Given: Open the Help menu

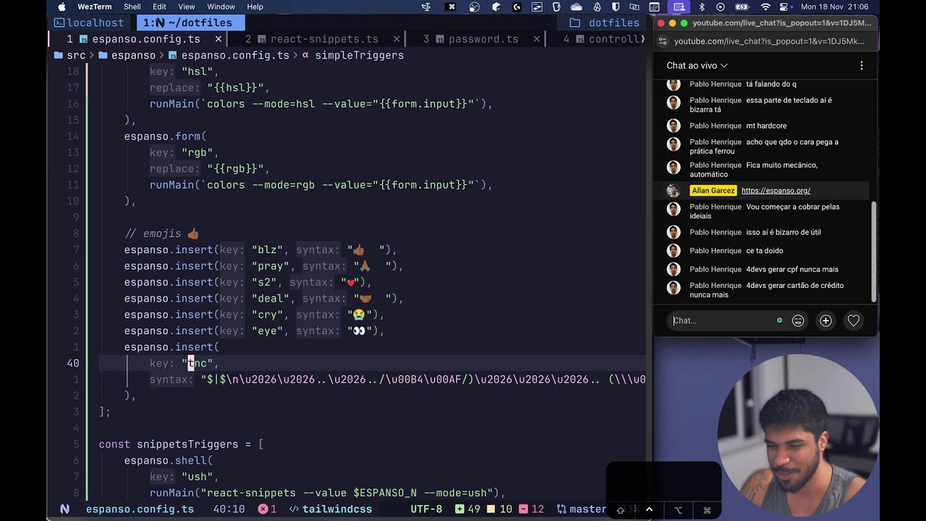Looking at the screenshot, I should [x=255, y=7].
